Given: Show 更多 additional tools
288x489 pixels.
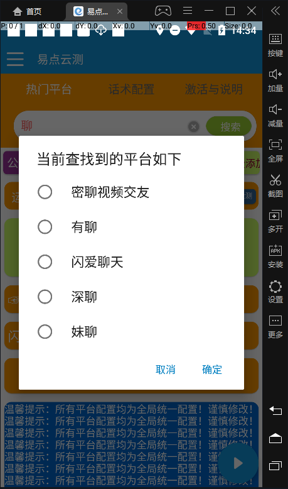Looking at the screenshot, I should 275,327.
